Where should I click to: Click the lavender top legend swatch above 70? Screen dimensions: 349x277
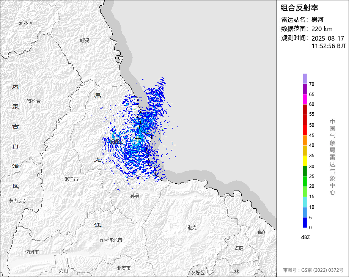(305, 79)
